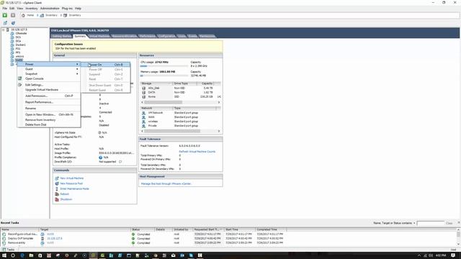Click the Windows Start button

[x=4, y=255]
